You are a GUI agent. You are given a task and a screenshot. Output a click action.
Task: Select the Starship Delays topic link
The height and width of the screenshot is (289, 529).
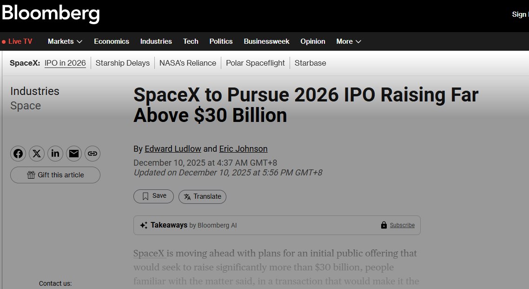tap(122, 63)
